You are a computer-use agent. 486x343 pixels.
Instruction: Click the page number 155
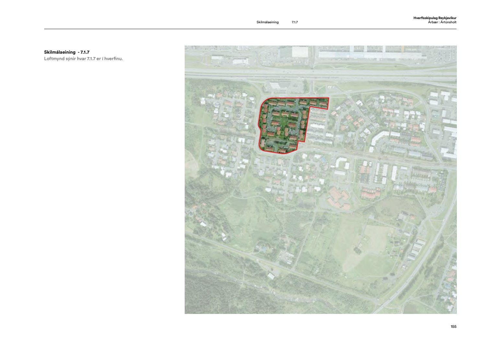(453, 327)
